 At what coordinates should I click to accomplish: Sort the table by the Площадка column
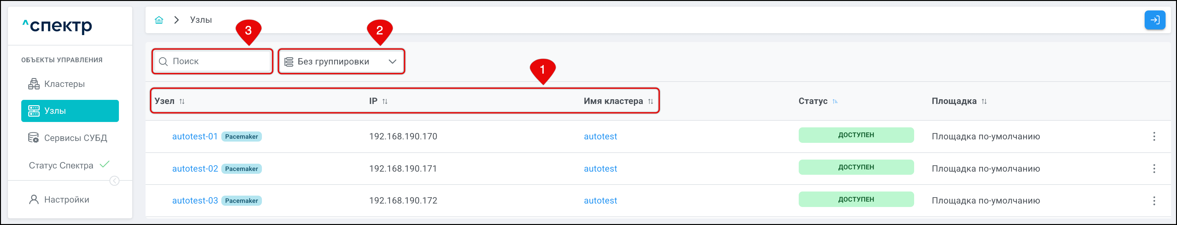(984, 101)
